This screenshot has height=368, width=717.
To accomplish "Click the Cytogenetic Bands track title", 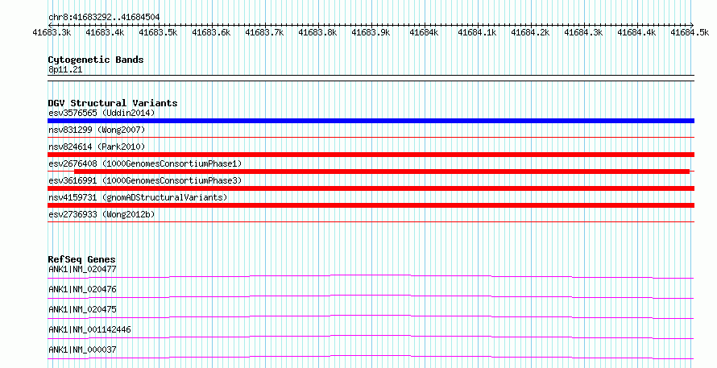I will tap(96, 60).
